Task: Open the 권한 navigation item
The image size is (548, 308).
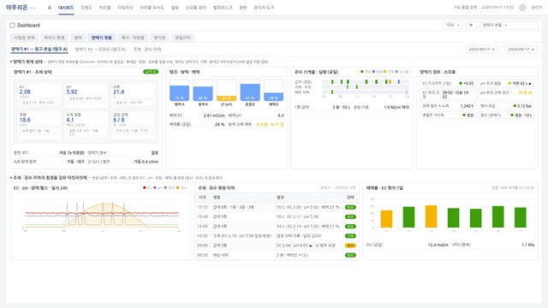Action: point(242,8)
